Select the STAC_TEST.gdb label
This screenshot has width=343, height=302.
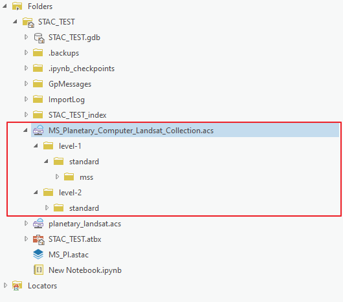(x=74, y=38)
